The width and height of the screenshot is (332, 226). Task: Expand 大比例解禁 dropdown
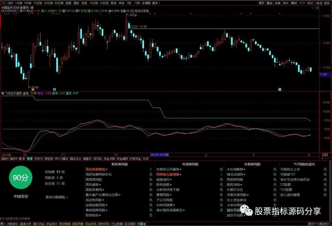[x=236, y=169]
